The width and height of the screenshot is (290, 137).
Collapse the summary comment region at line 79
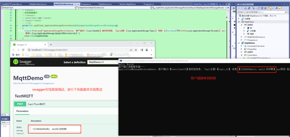point(17,10)
